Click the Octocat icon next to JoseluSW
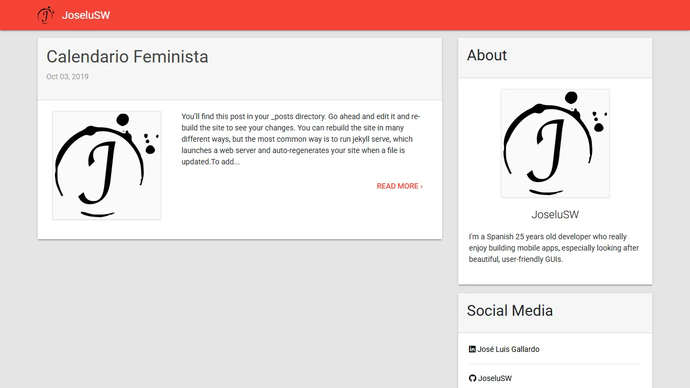Screen dimensions: 690x388 click(472, 378)
